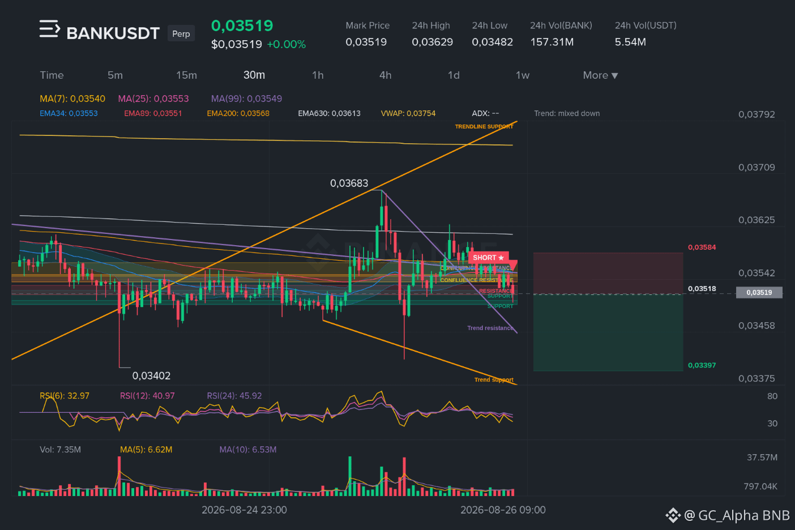Viewport: 795px width, 530px height.
Task: Click the SHORT ★ signal marker
Action: pyautogui.click(x=488, y=258)
